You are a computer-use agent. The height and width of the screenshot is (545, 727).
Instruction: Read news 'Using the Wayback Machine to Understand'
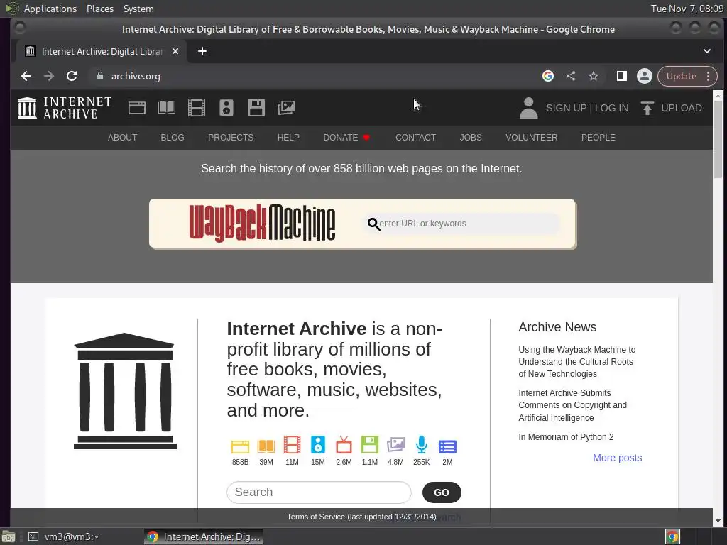(x=576, y=362)
